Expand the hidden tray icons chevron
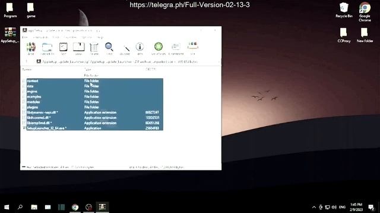Screen dimensions: 380x213 [x=314, y=207]
